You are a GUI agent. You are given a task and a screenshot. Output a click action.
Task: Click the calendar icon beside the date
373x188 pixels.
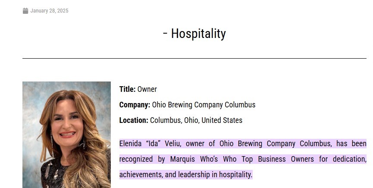pos(25,11)
